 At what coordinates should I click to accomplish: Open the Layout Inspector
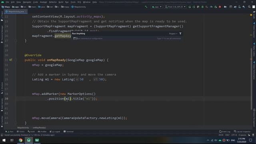click(x=242, y=132)
